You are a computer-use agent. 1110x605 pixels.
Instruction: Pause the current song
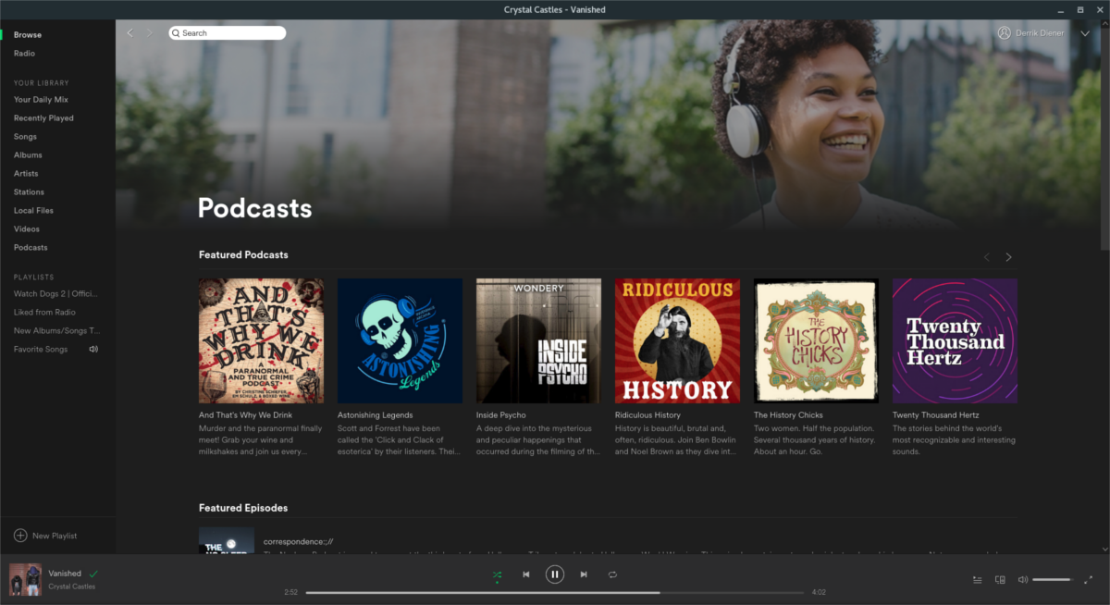(x=555, y=574)
